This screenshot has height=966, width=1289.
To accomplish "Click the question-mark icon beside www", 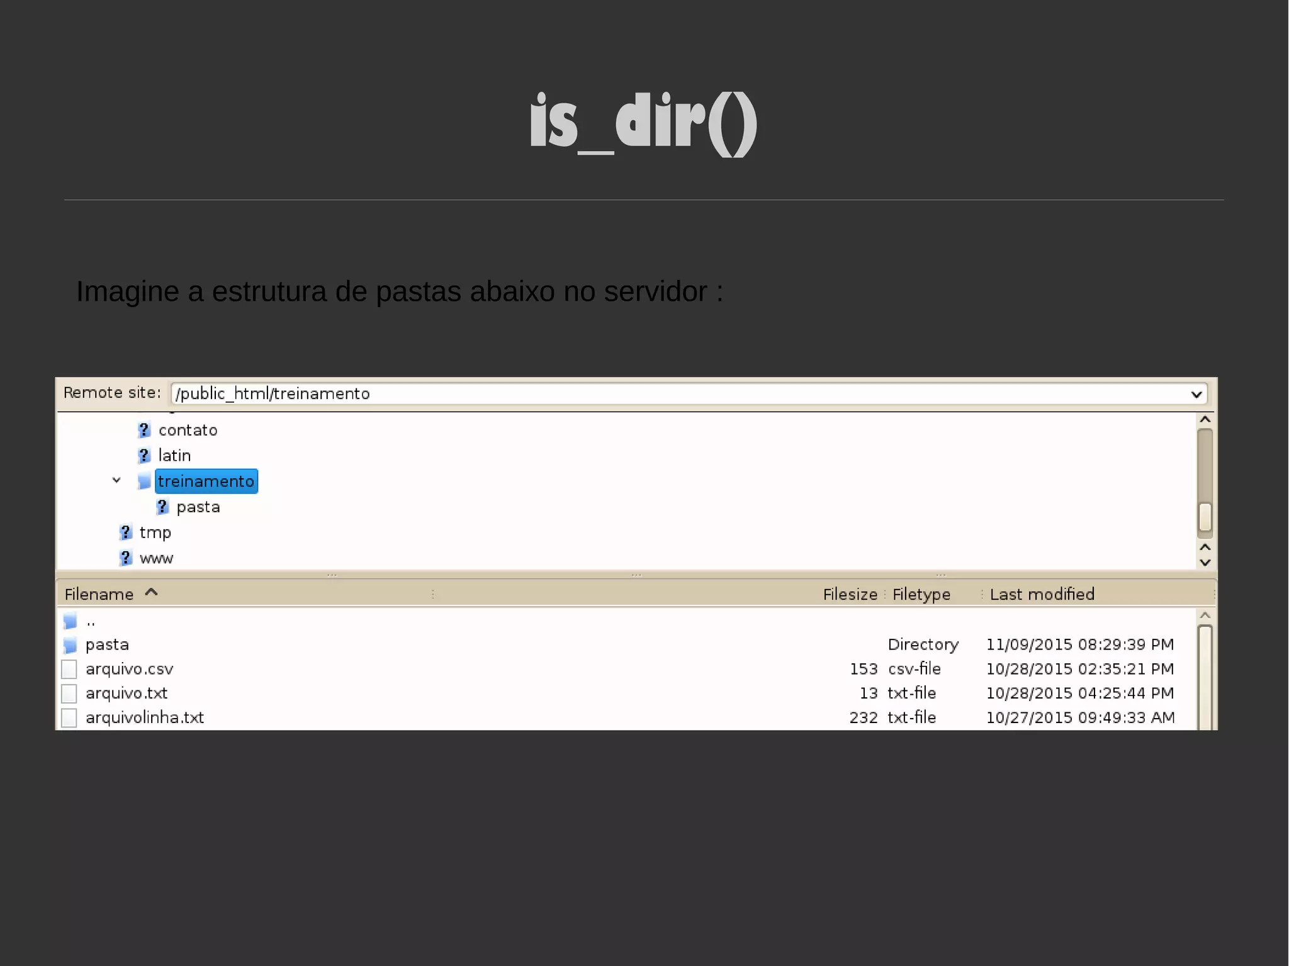I will [x=126, y=558].
